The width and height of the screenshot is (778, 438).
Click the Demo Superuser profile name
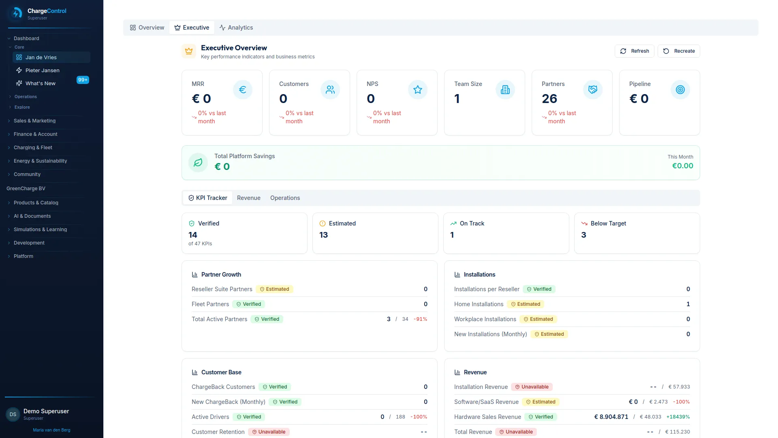[x=46, y=411]
